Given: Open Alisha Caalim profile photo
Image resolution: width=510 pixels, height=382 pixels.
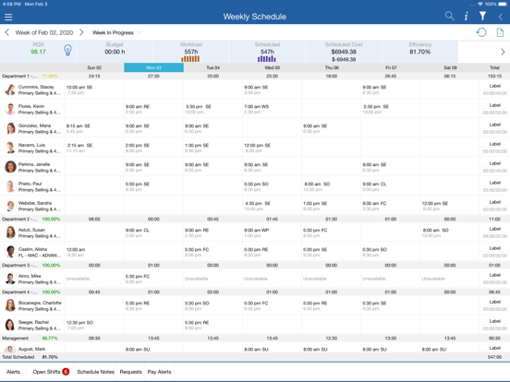Looking at the screenshot, I should pyautogui.click(x=10, y=252).
